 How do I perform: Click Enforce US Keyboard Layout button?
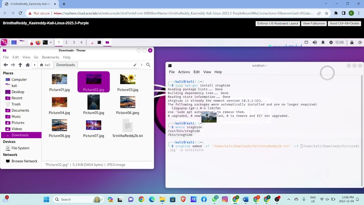[x=278, y=24]
